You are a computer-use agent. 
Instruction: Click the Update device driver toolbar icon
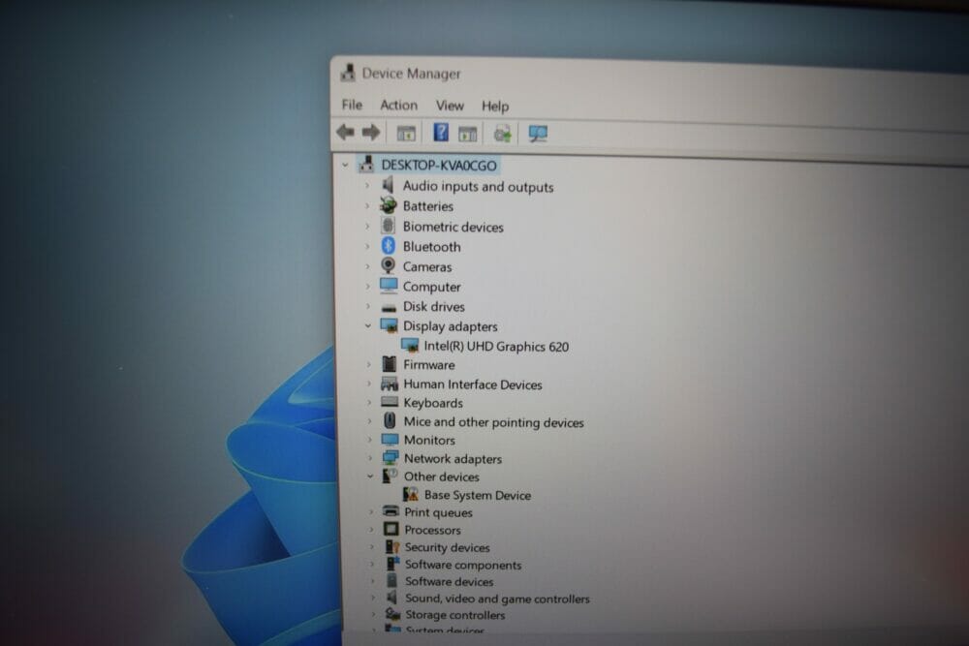(502, 134)
